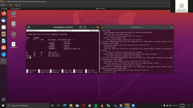Screen dimensions: 193x108
Task: Open the red app icon beside Mail in the taskbar
Action: click(84, 105)
